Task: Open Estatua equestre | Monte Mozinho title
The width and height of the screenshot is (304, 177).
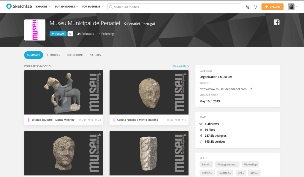Action: (53, 120)
